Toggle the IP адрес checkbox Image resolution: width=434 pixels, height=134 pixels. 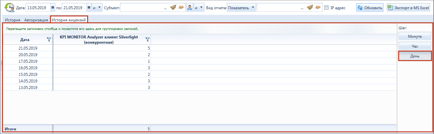pos(326,8)
